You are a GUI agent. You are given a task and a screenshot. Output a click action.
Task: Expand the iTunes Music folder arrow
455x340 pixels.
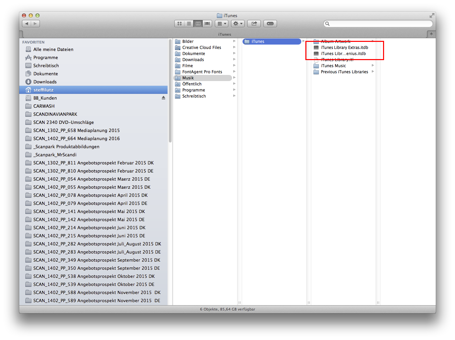pyautogui.click(x=373, y=66)
